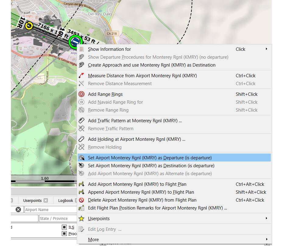This screenshot has height=246, width=283.
Task: Click the green circled airport symbol on map
Action: pyautogui.click(x=75, y=42)
